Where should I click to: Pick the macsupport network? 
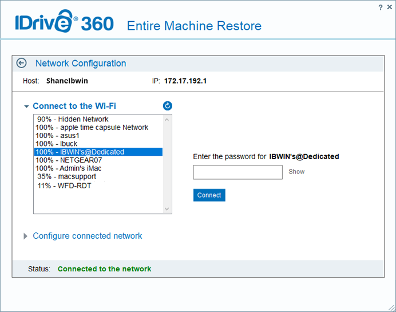66,177
